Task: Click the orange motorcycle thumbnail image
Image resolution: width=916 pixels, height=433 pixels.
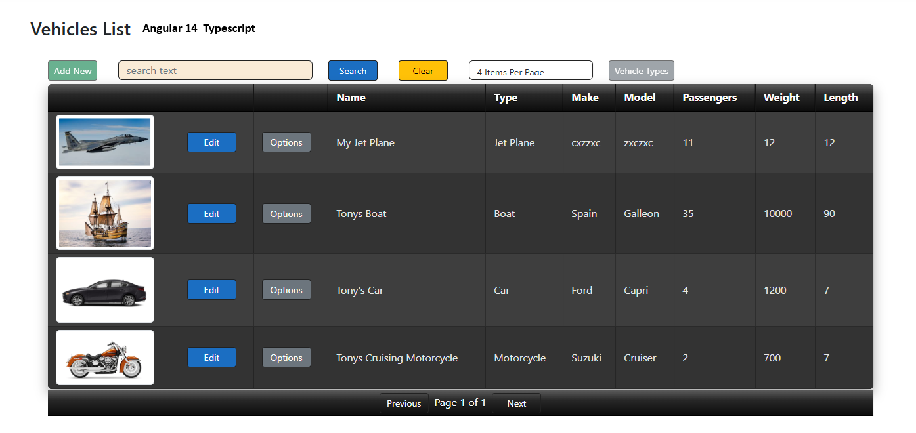Action: tap(105, 358)
